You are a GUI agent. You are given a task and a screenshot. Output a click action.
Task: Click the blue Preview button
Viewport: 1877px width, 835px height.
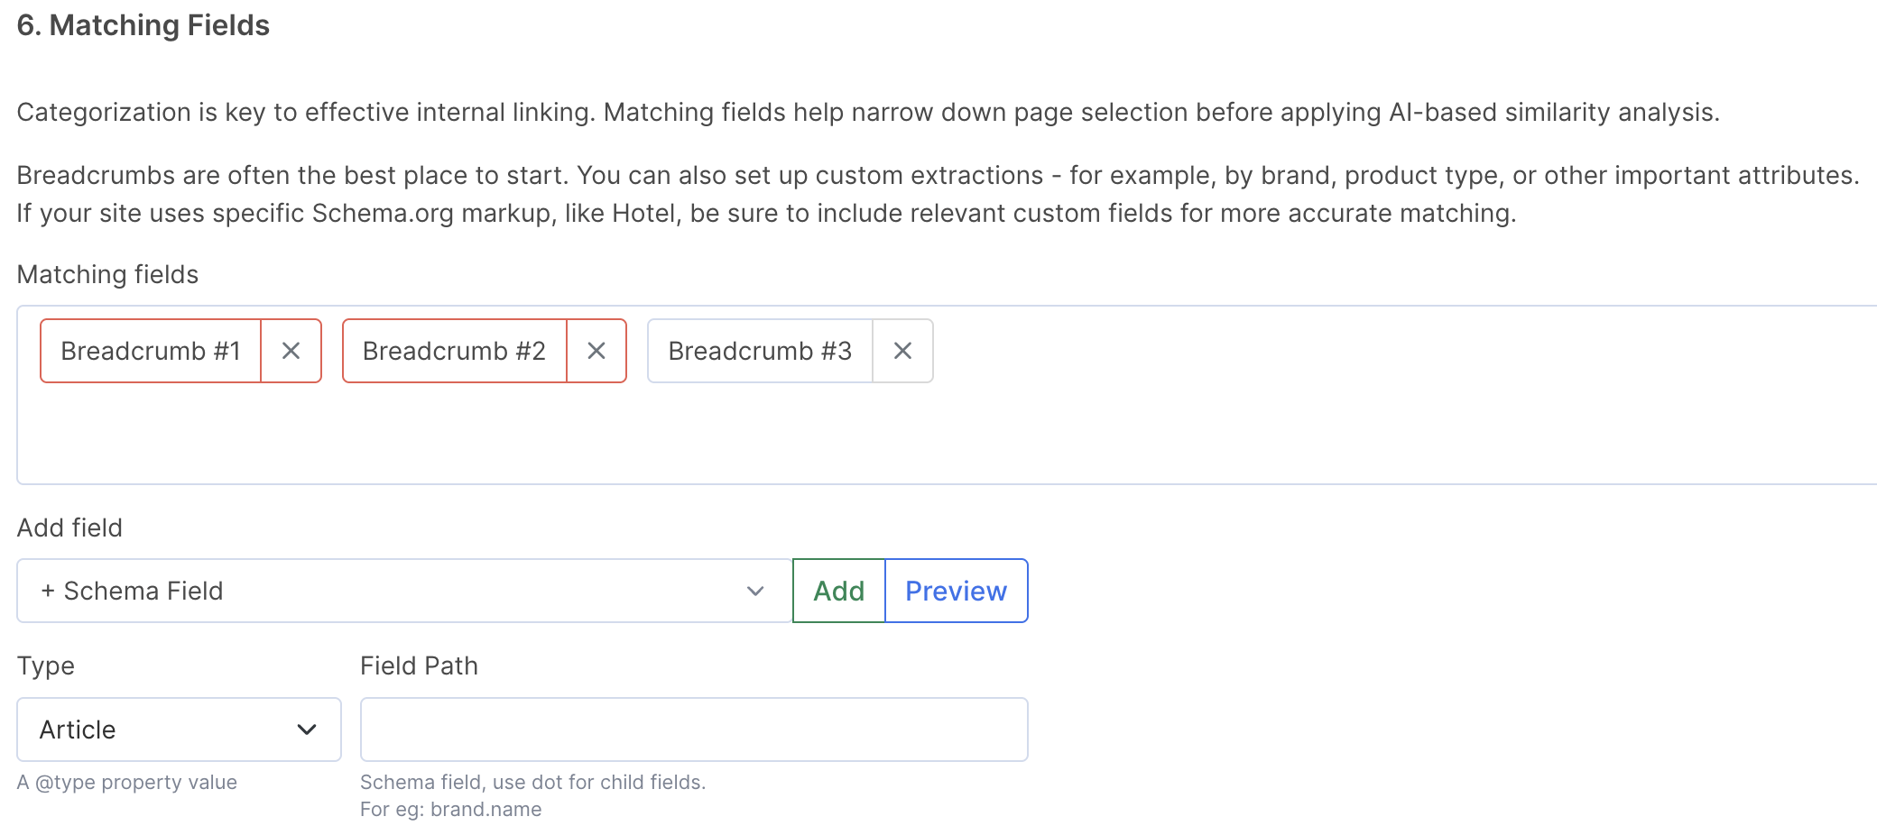click(956, 591)
